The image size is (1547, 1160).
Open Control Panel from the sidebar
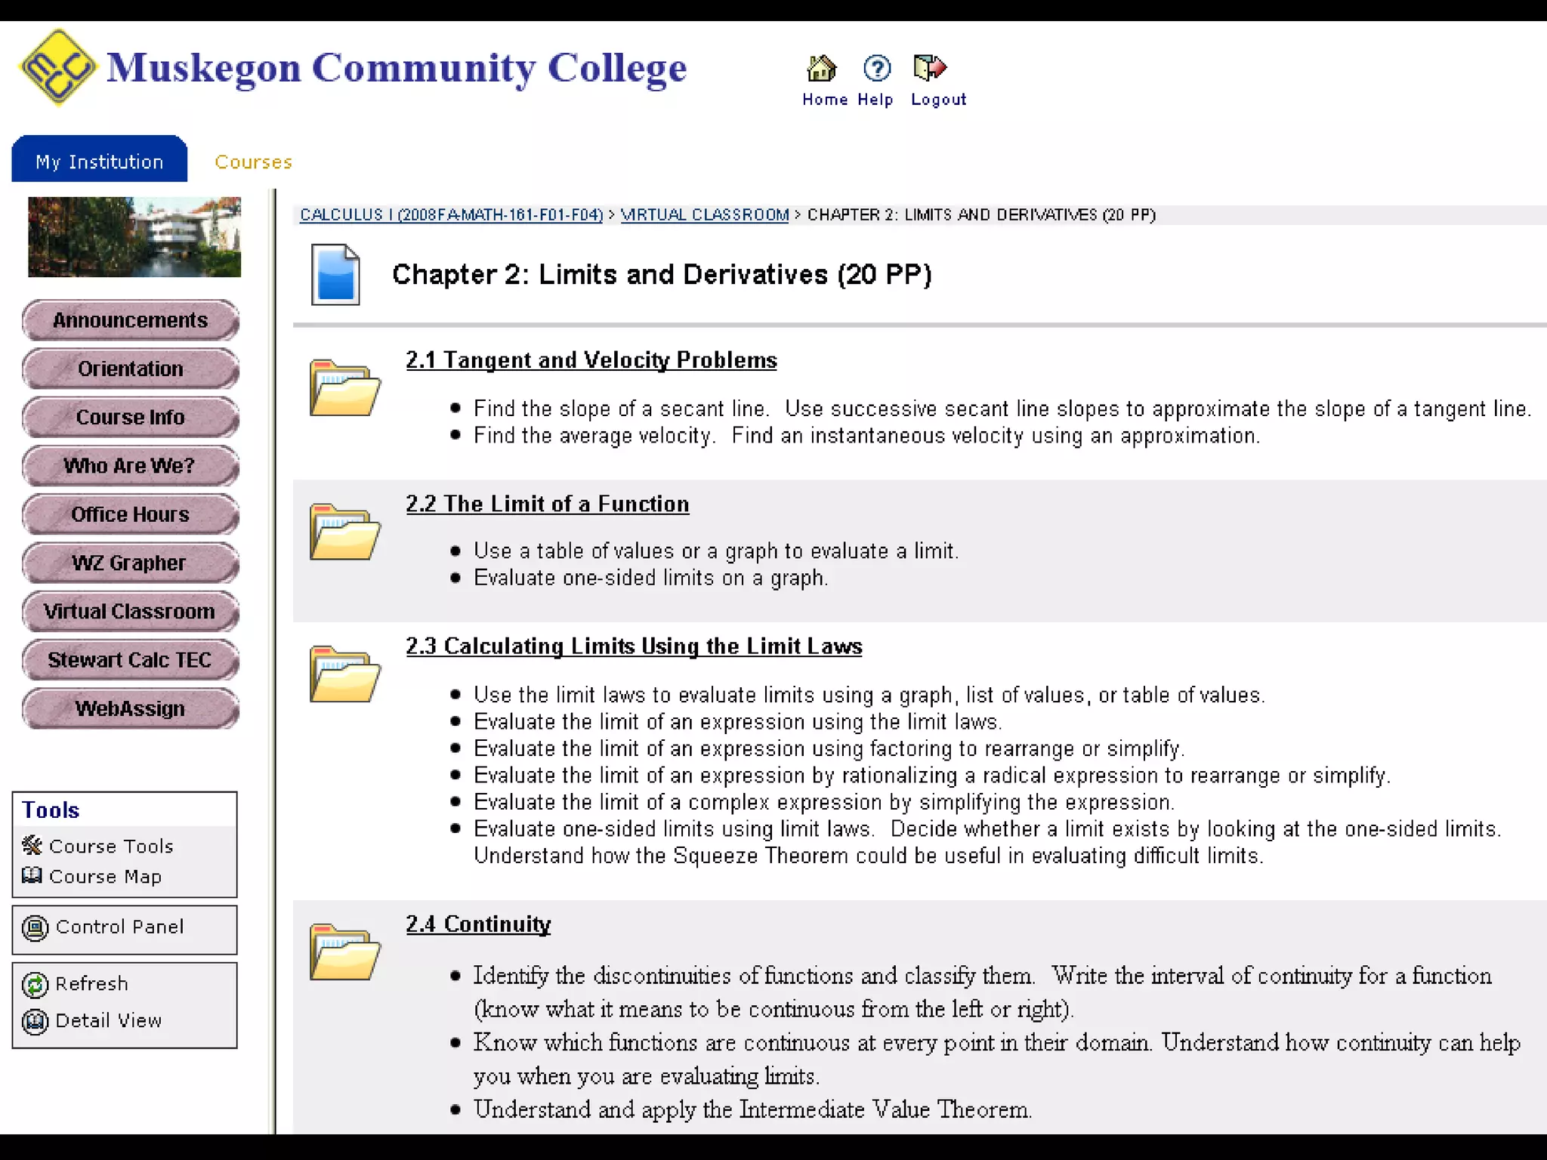coord(119,927)
